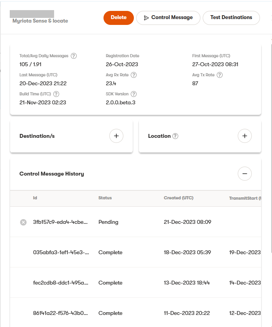Sort table by Status column header
This screenshot has height=327, width=272.
coord(105,198)
